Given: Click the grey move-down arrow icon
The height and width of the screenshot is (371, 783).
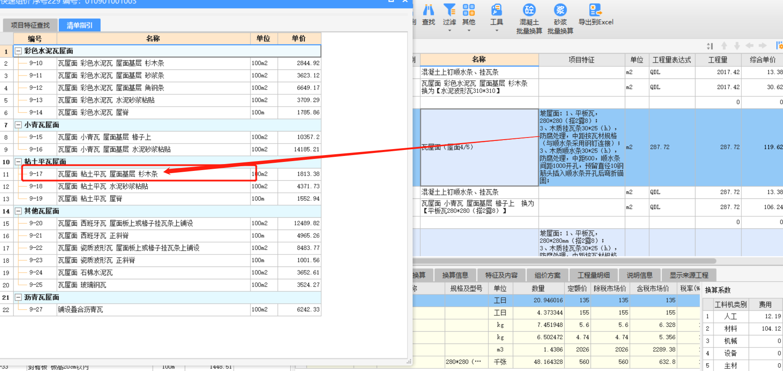Looking at the screenshot, I should 737,45.
